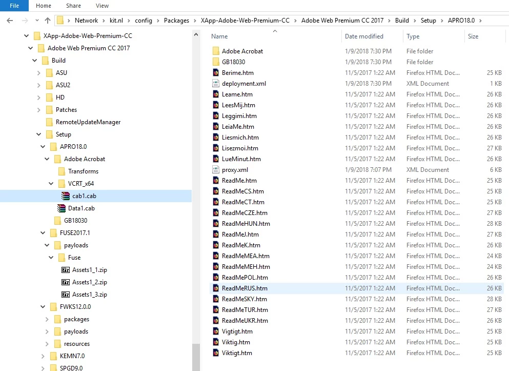The image size is (509, 371).
Task: Expand the HD folder in tree
Action: [38, 97]
